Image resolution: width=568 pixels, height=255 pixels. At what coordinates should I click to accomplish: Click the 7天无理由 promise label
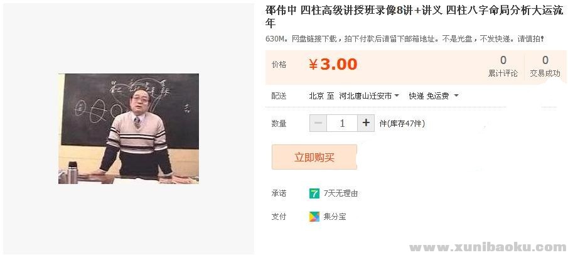(x=341, y=193)
